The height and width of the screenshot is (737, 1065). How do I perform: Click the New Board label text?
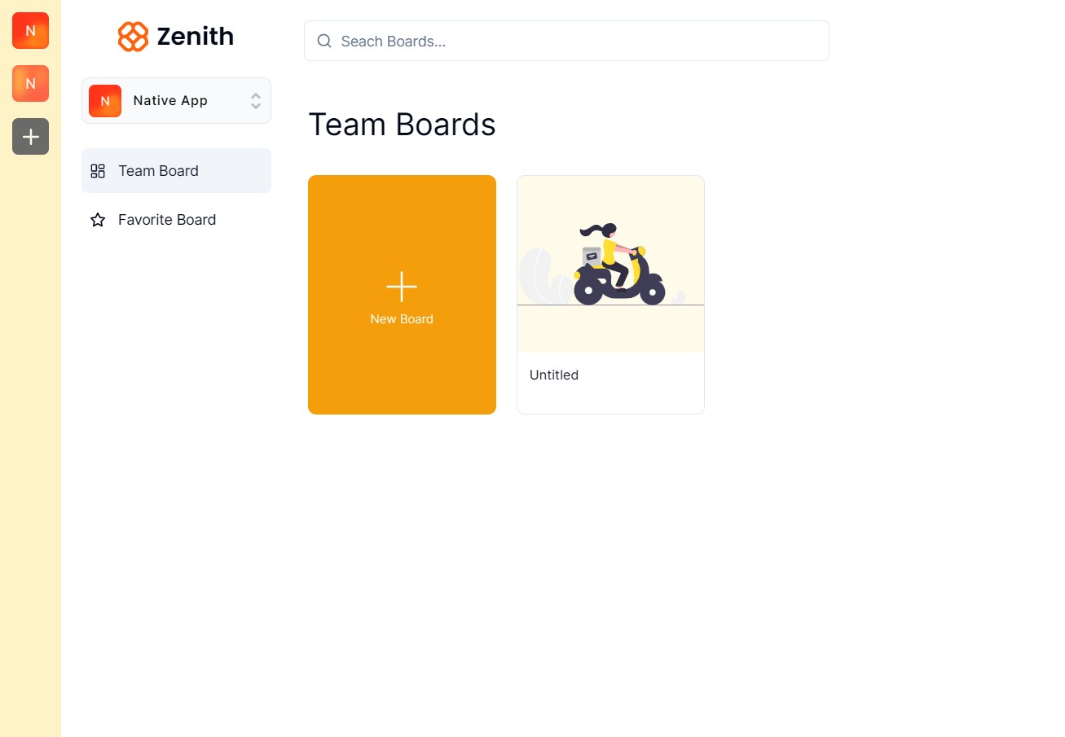pyautogui.click(x=402, y=319)
